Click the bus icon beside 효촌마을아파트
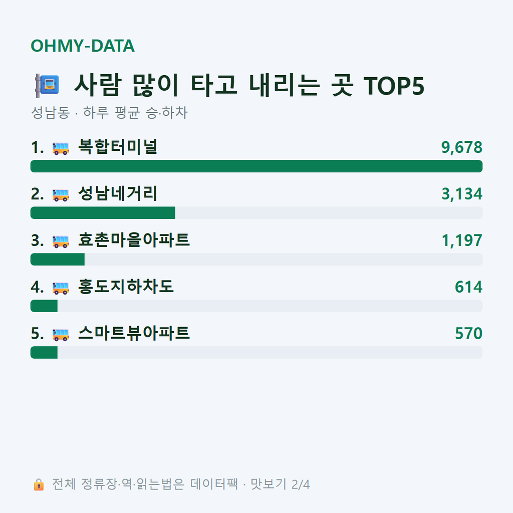The width and height of the screenshot is (513, 513). [x=61, y=241]
